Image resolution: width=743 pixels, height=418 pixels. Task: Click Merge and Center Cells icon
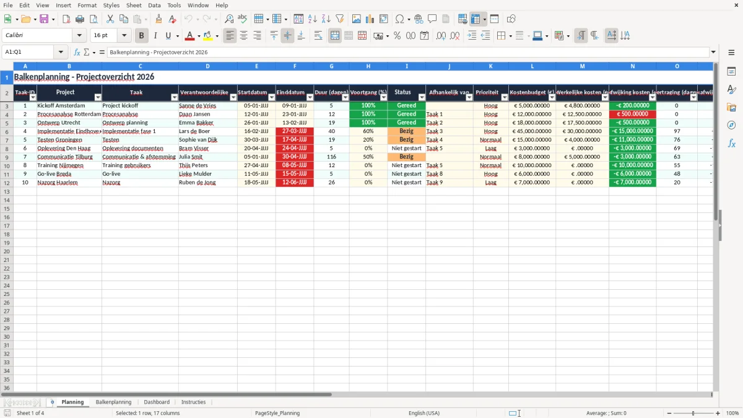click(x=335, y=36)
